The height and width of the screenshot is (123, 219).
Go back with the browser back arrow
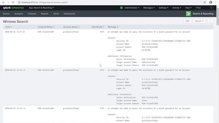tap(3, 2)
